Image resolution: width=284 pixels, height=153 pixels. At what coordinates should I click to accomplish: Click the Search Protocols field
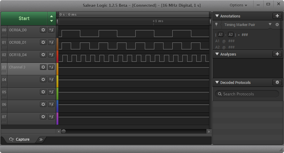[x=247, y=94]
